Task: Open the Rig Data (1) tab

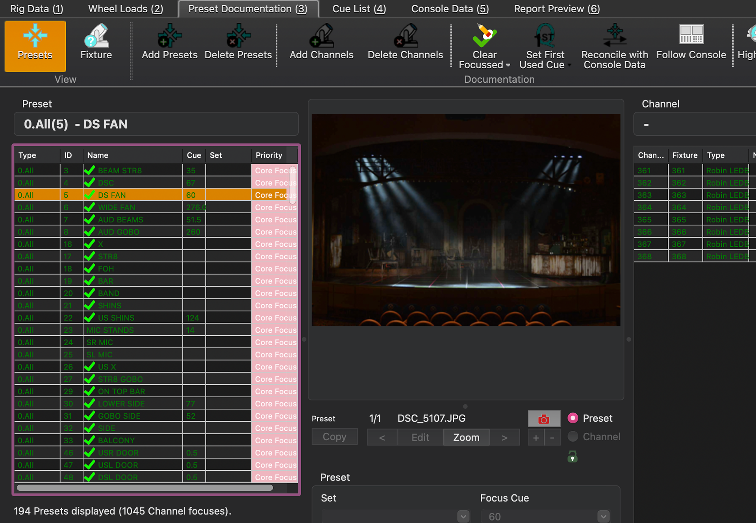Action: (x=37, y=9)
